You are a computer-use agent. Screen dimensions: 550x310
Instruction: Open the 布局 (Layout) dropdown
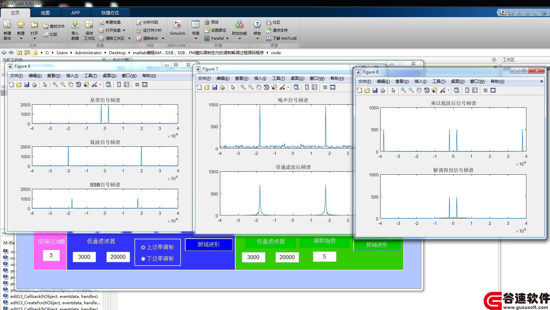click(196, 38)
